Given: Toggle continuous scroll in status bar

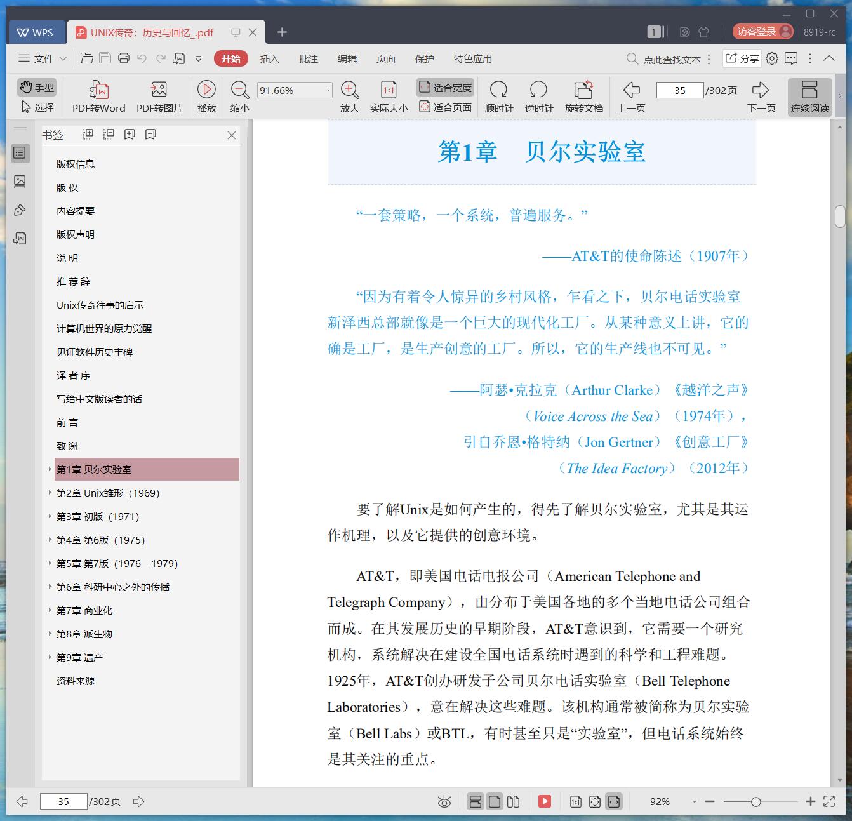Looking at the screenshot, I should click(475, 801).
